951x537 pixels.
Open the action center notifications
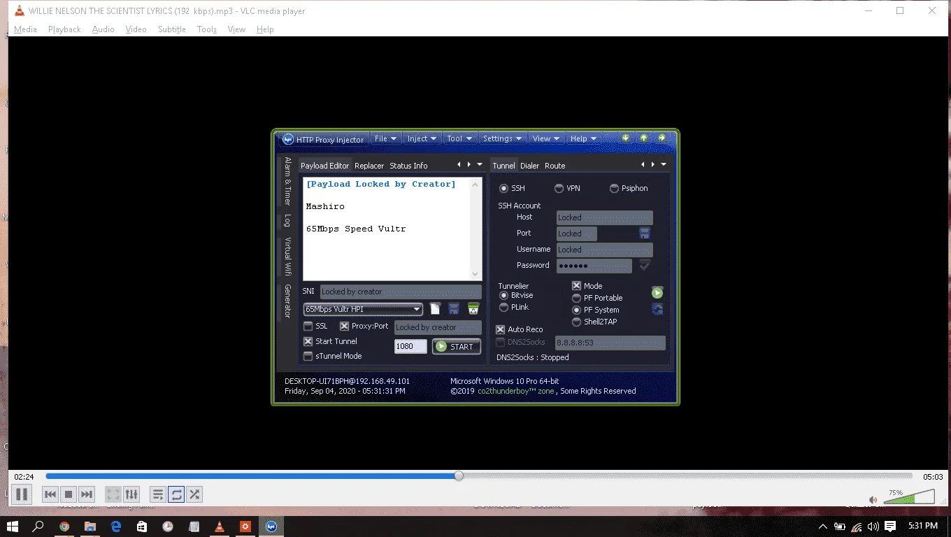tap(890, 526)
